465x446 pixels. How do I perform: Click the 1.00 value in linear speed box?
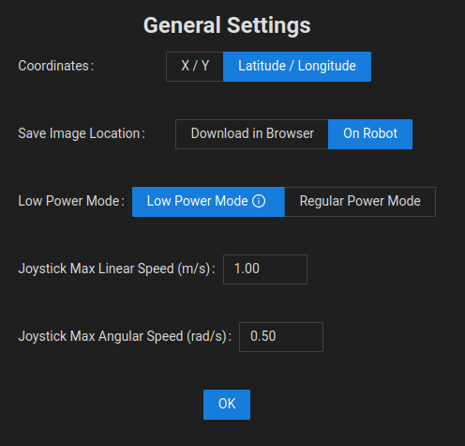[x=247, y=269]
